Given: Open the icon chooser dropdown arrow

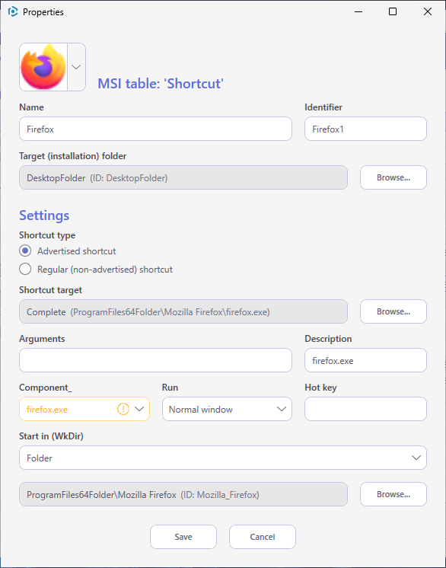Looking at the screenshot, I should pos(76,67).
